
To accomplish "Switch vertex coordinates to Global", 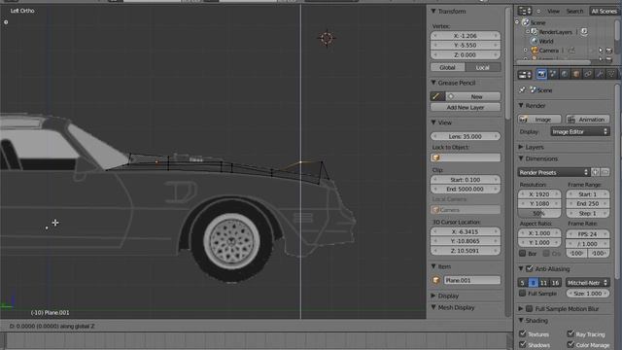I will click(x=447, y=67).
